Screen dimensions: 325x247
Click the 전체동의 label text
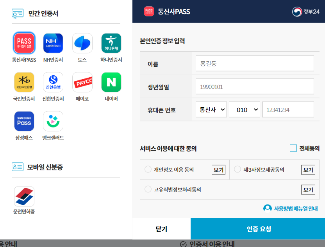coord(309,148)
